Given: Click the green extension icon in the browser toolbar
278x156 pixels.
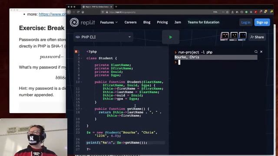Looking at the screenshot, I should tap(246, 12).
